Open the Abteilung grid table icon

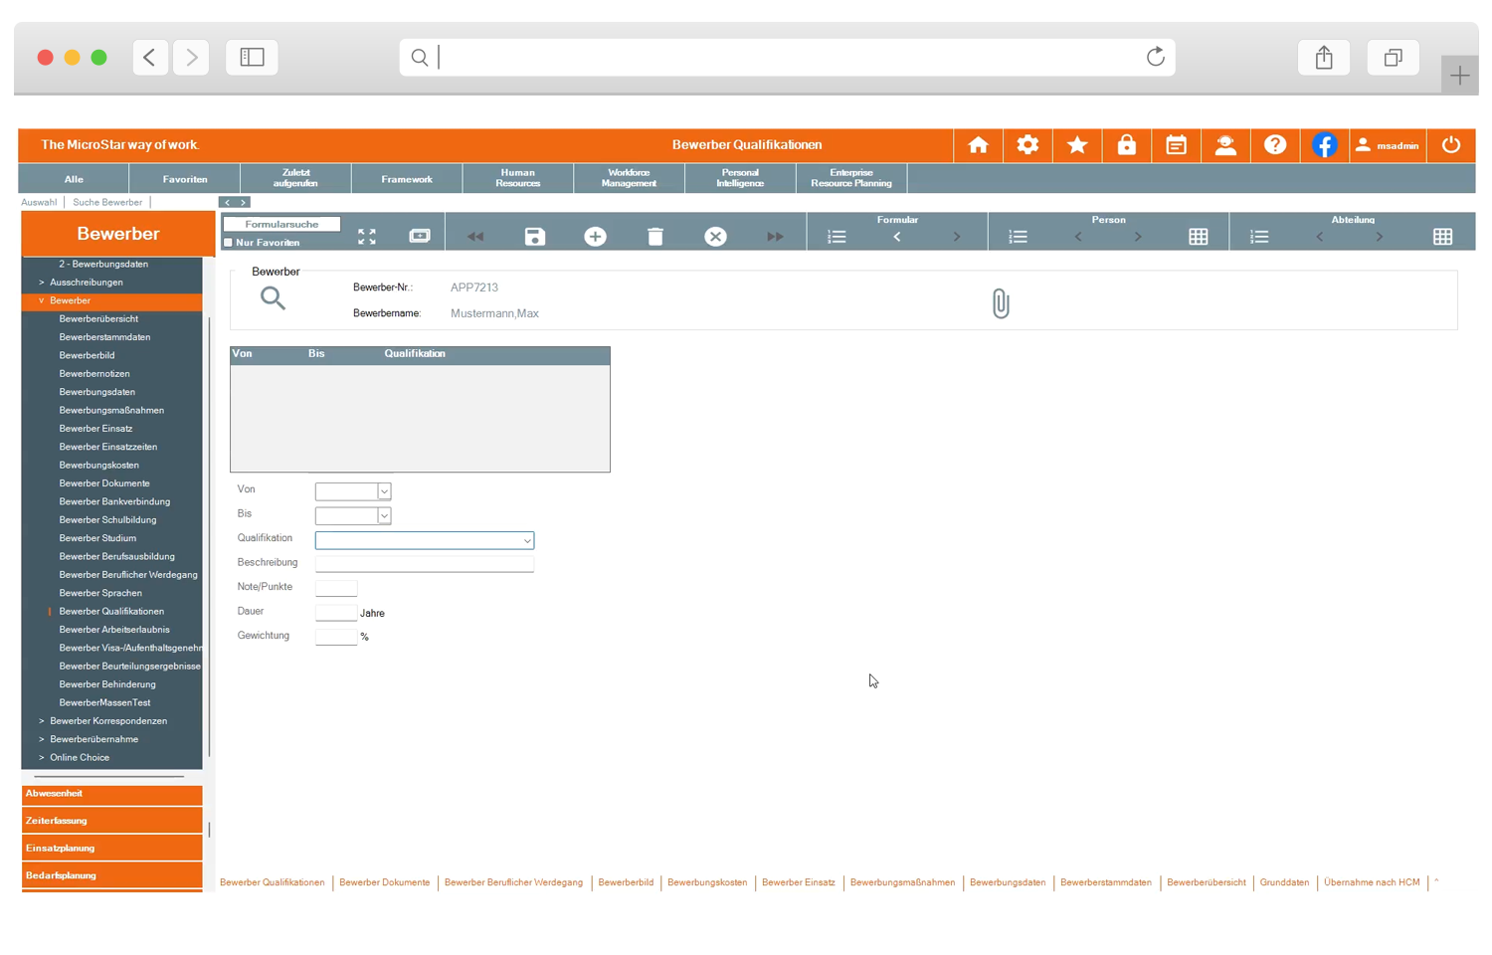pos(1442,237)
